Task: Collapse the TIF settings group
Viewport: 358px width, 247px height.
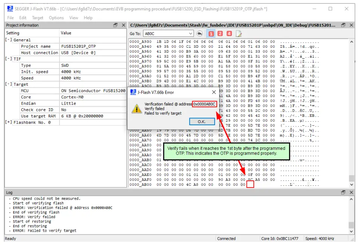Action: click(x=8, y=59)
